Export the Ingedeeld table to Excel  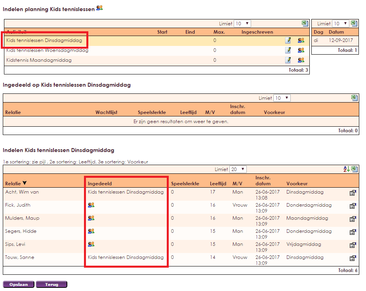[355, 98]
